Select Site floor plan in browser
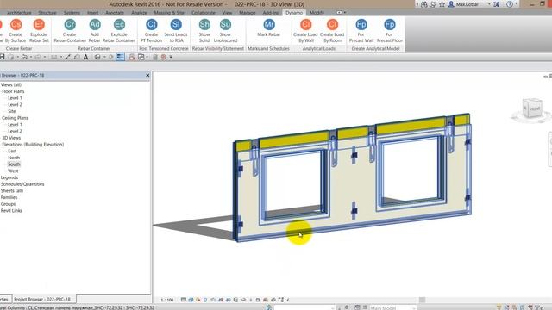552x310 pixels. [x=11, y=111]
